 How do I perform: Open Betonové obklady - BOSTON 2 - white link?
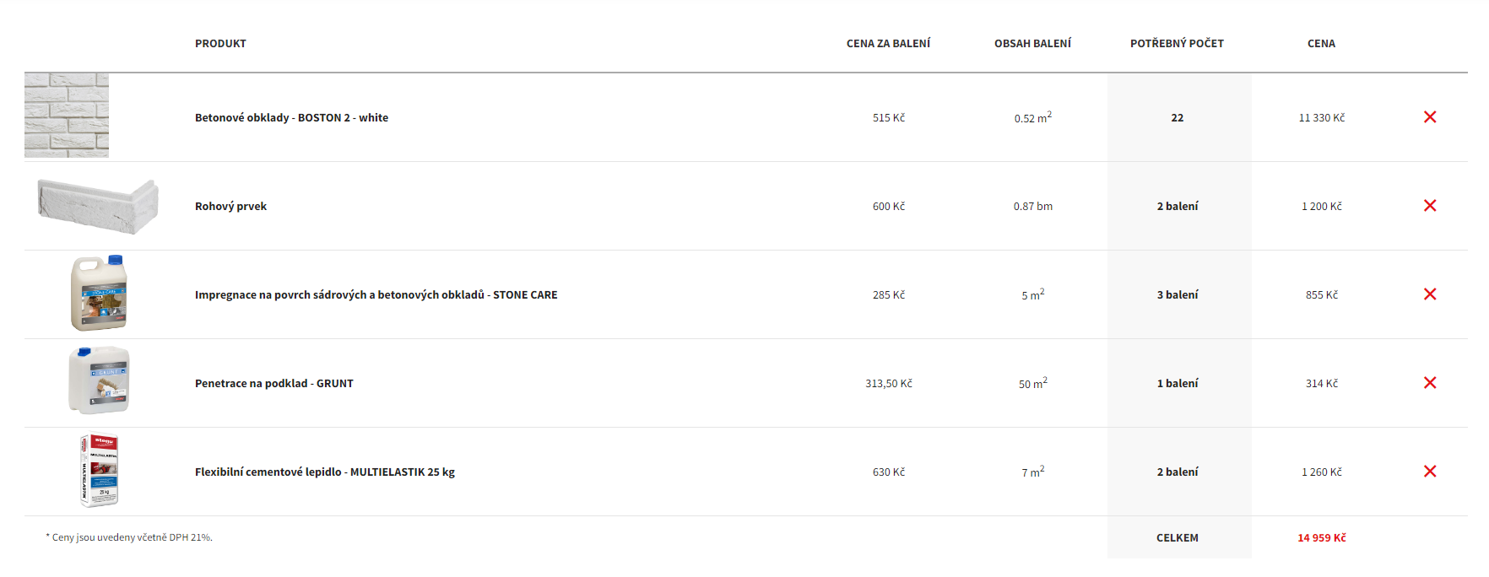click(291, 118)
